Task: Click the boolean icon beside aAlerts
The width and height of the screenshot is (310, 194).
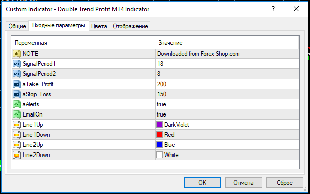Action: (x=17, y=104)
